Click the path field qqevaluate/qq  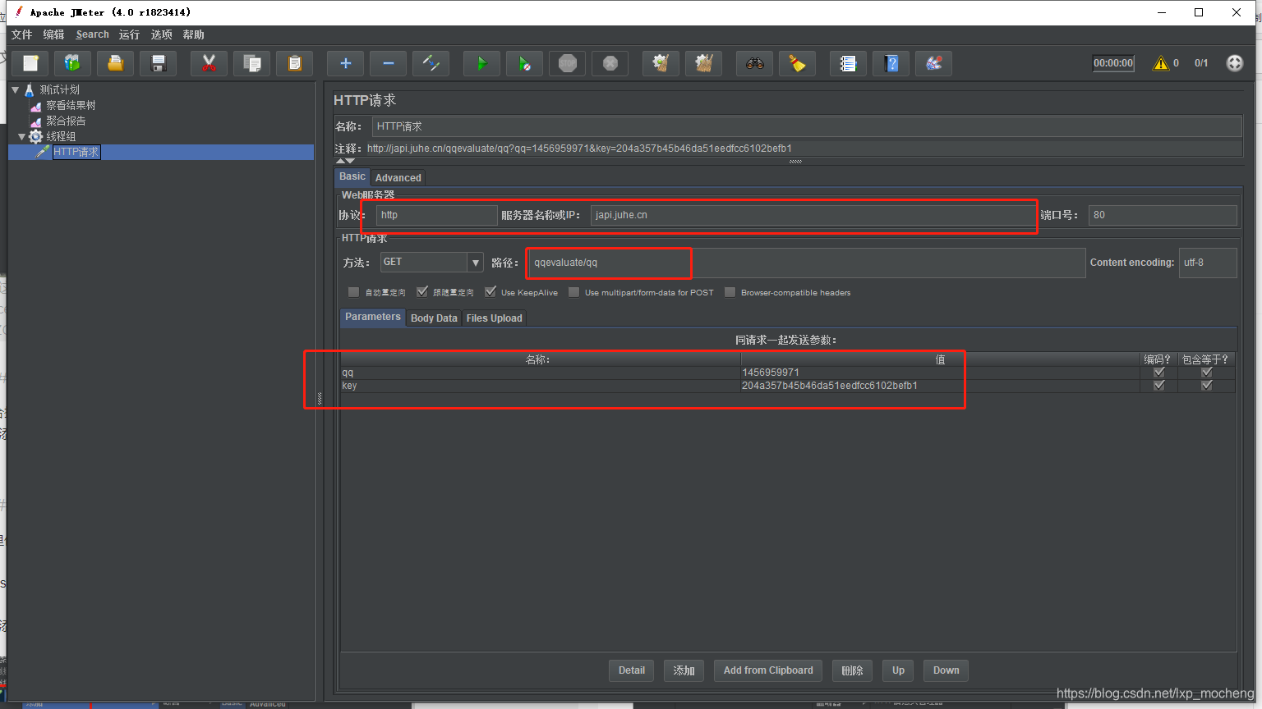pos(806,263)
